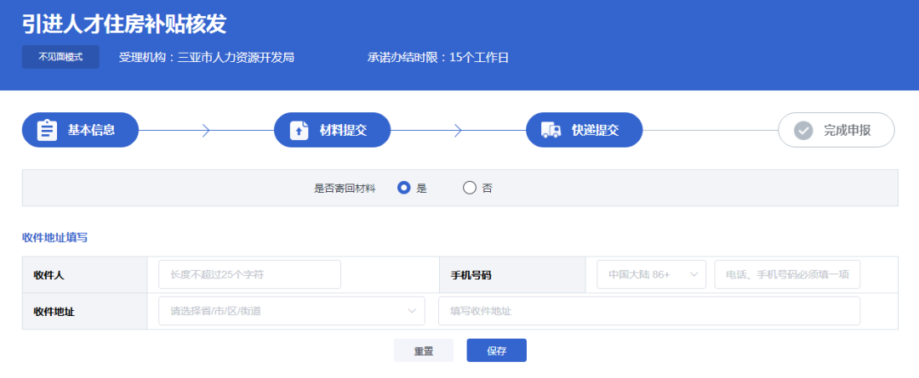Go to the 材料提交 step
The image size is (919, 378).
(333, 130)
